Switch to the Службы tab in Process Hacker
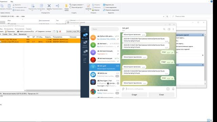 5,34
